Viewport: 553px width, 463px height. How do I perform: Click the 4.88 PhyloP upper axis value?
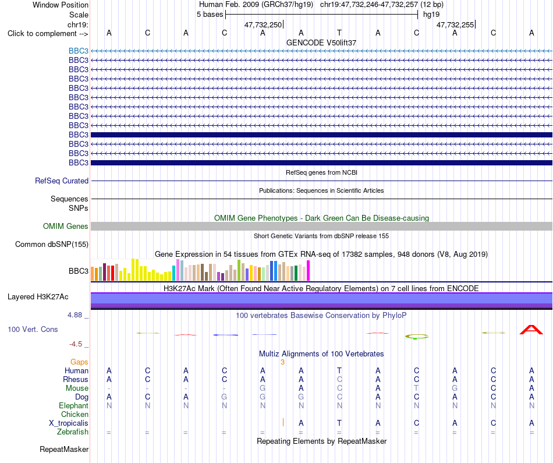pyautogui.click(x=75, y=315)
